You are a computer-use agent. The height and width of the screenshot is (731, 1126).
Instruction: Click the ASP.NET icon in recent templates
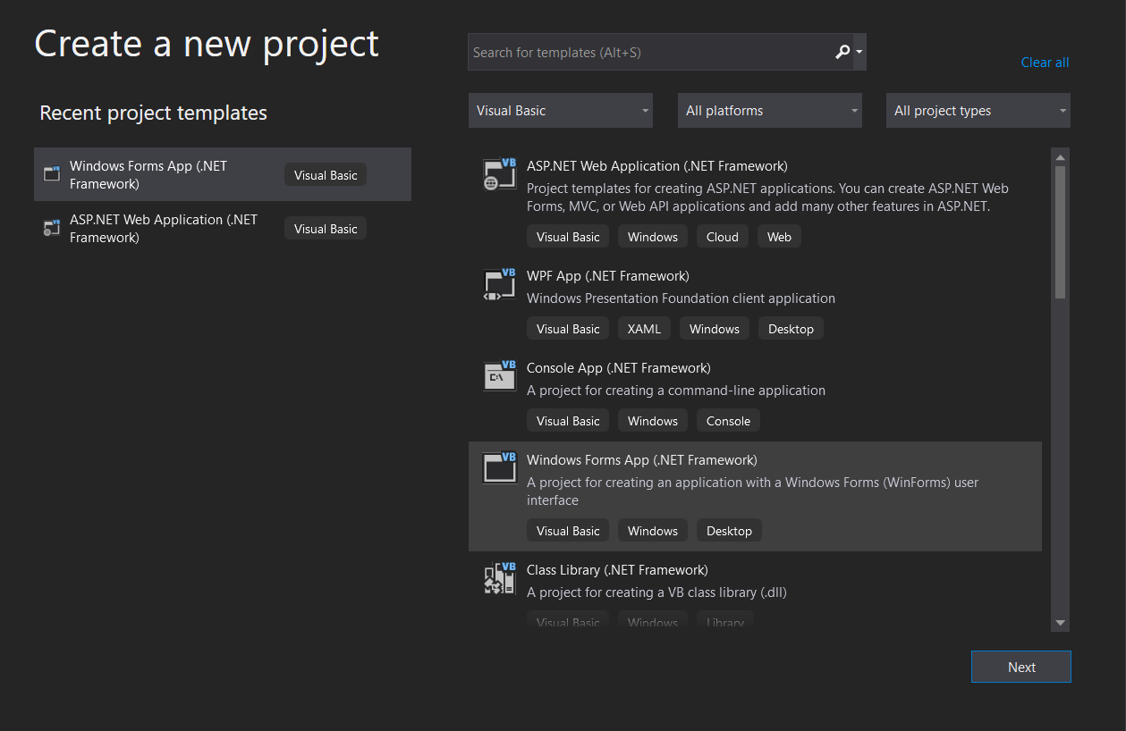(51, 228)
